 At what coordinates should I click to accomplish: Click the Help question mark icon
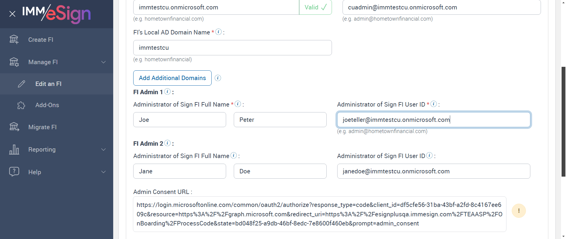[14, 172]
